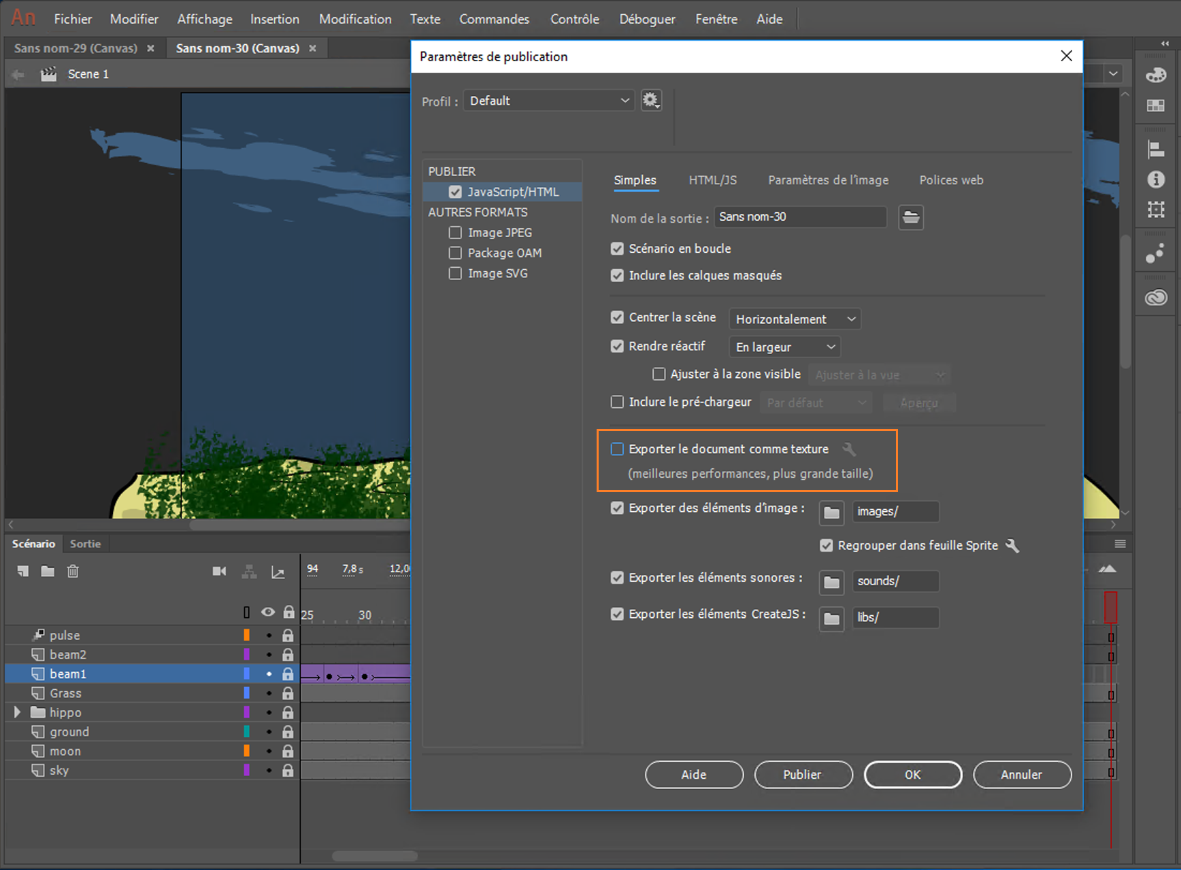Select the Grass layer
The image size is (1181, 870).
click(152, 693)
